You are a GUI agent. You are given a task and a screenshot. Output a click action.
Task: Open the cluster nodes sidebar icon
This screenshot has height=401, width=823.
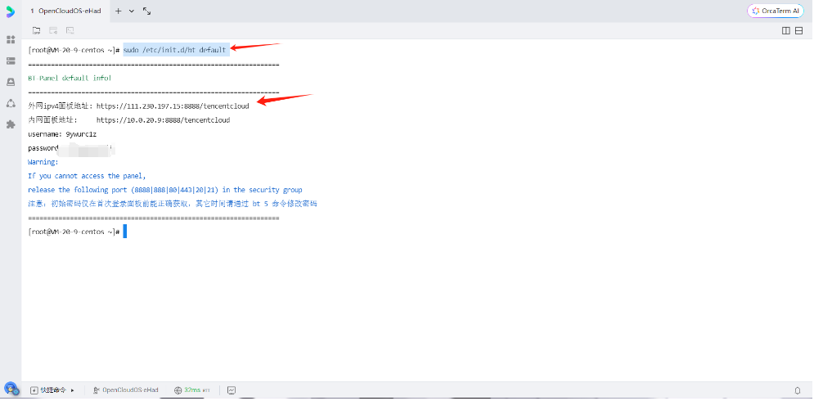[11, 103]
